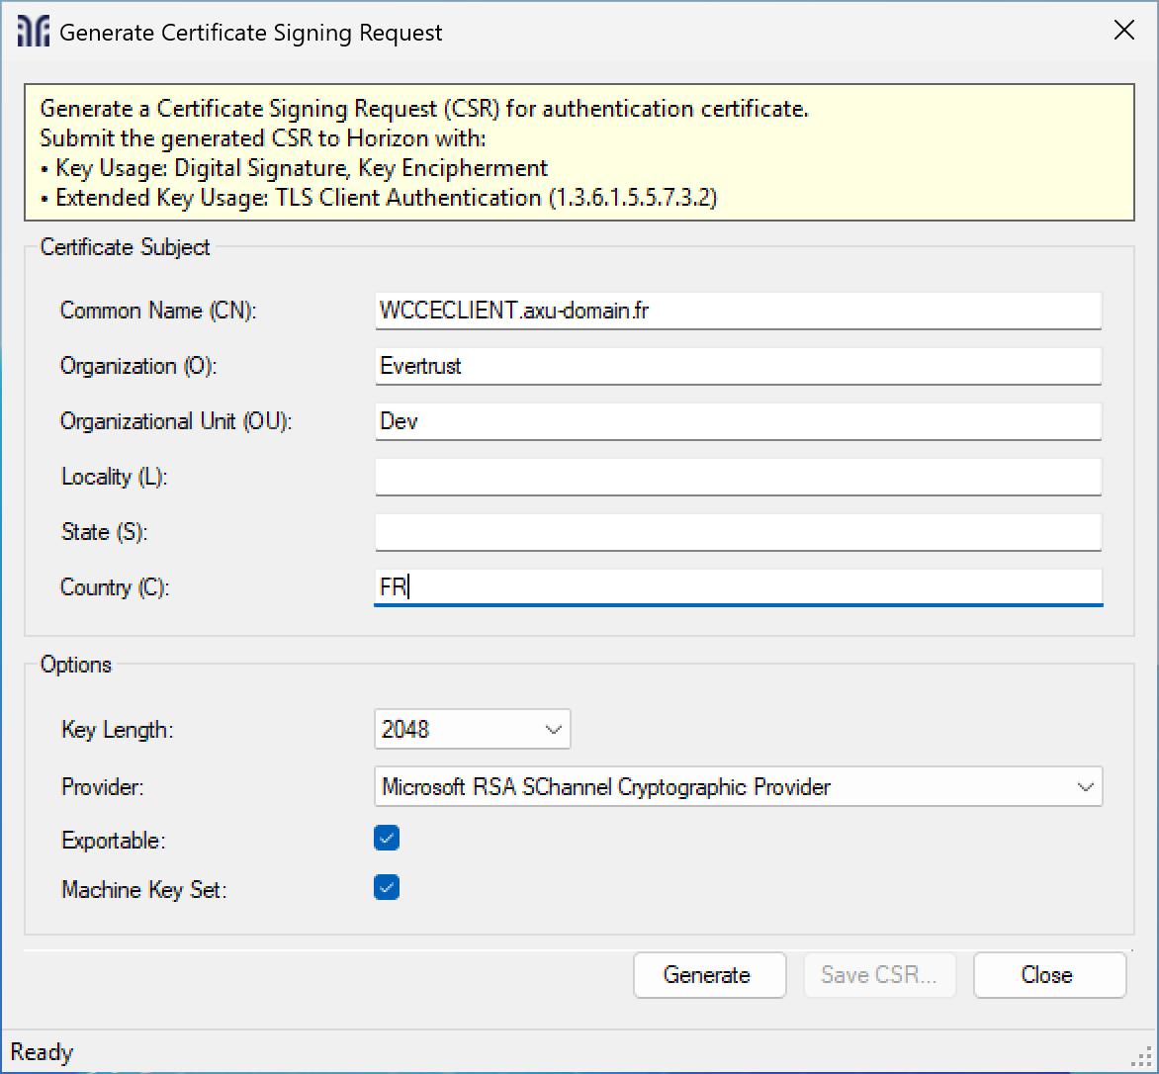1159x1074 pixels.
Task: Close the dialog with the title bar X
Action: coord(1123,31)
